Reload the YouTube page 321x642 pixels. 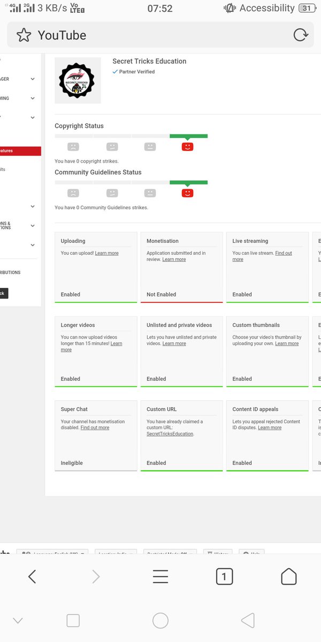tap(301, 35)
